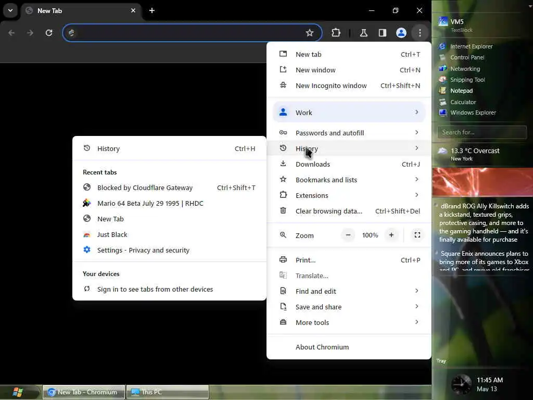Click Sign in to see tabs
The image size is (533, 400).
(x=169, y=289)
